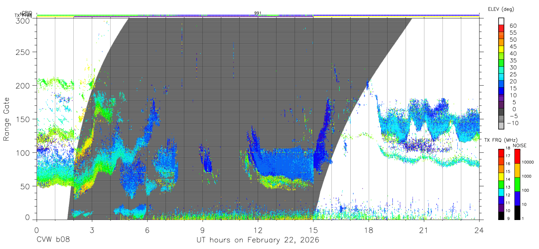Click the cyan TX FRQ cell between 12 and 13

501,192
